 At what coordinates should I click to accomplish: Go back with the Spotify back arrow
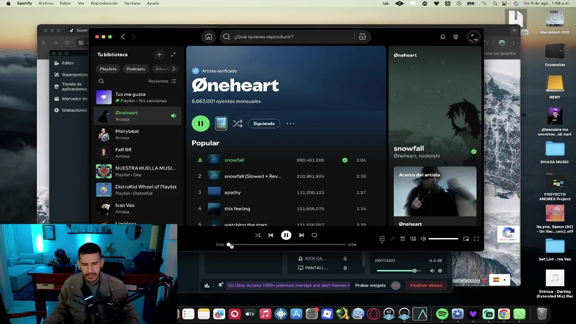click(123, 37)
